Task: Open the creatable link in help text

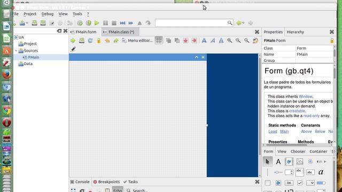Action: (297, 111)
